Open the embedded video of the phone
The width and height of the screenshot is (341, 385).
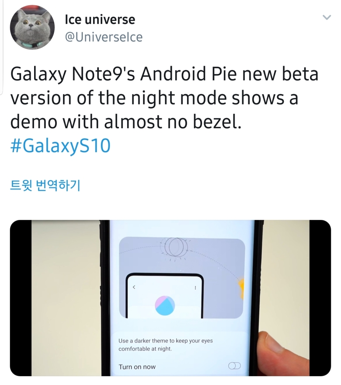point(170,298)
